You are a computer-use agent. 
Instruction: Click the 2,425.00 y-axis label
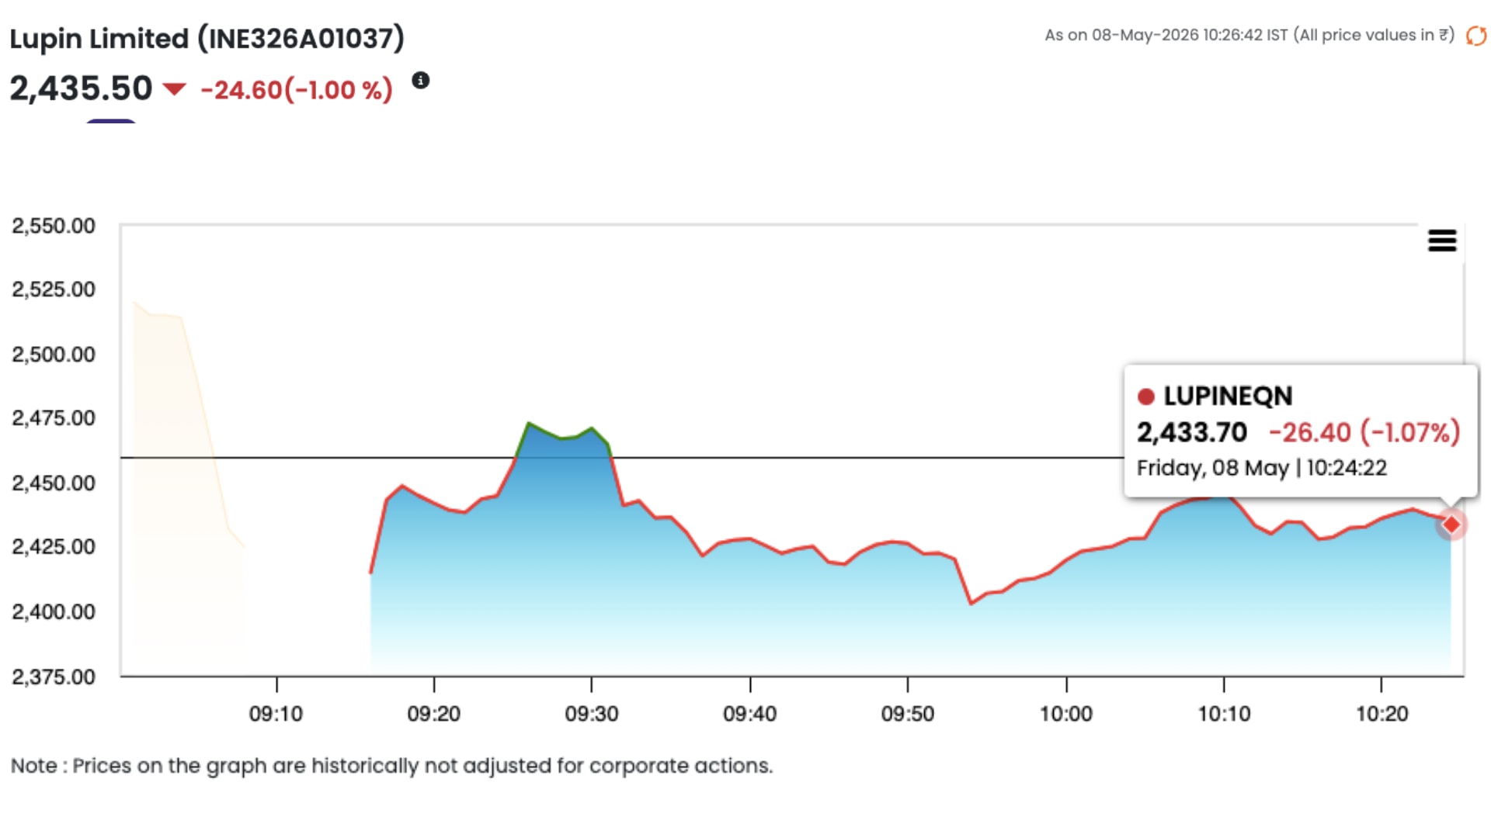54,547
